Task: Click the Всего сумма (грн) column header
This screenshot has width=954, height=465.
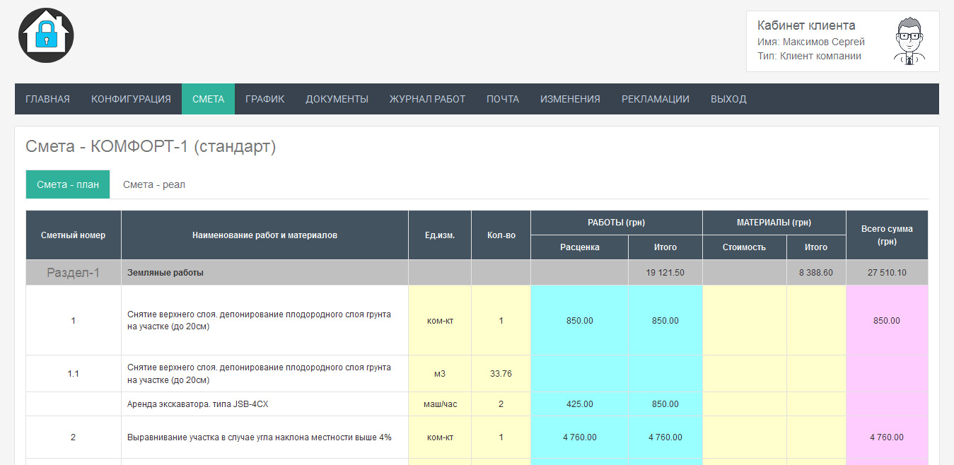Action: click(x=886, y=235)
